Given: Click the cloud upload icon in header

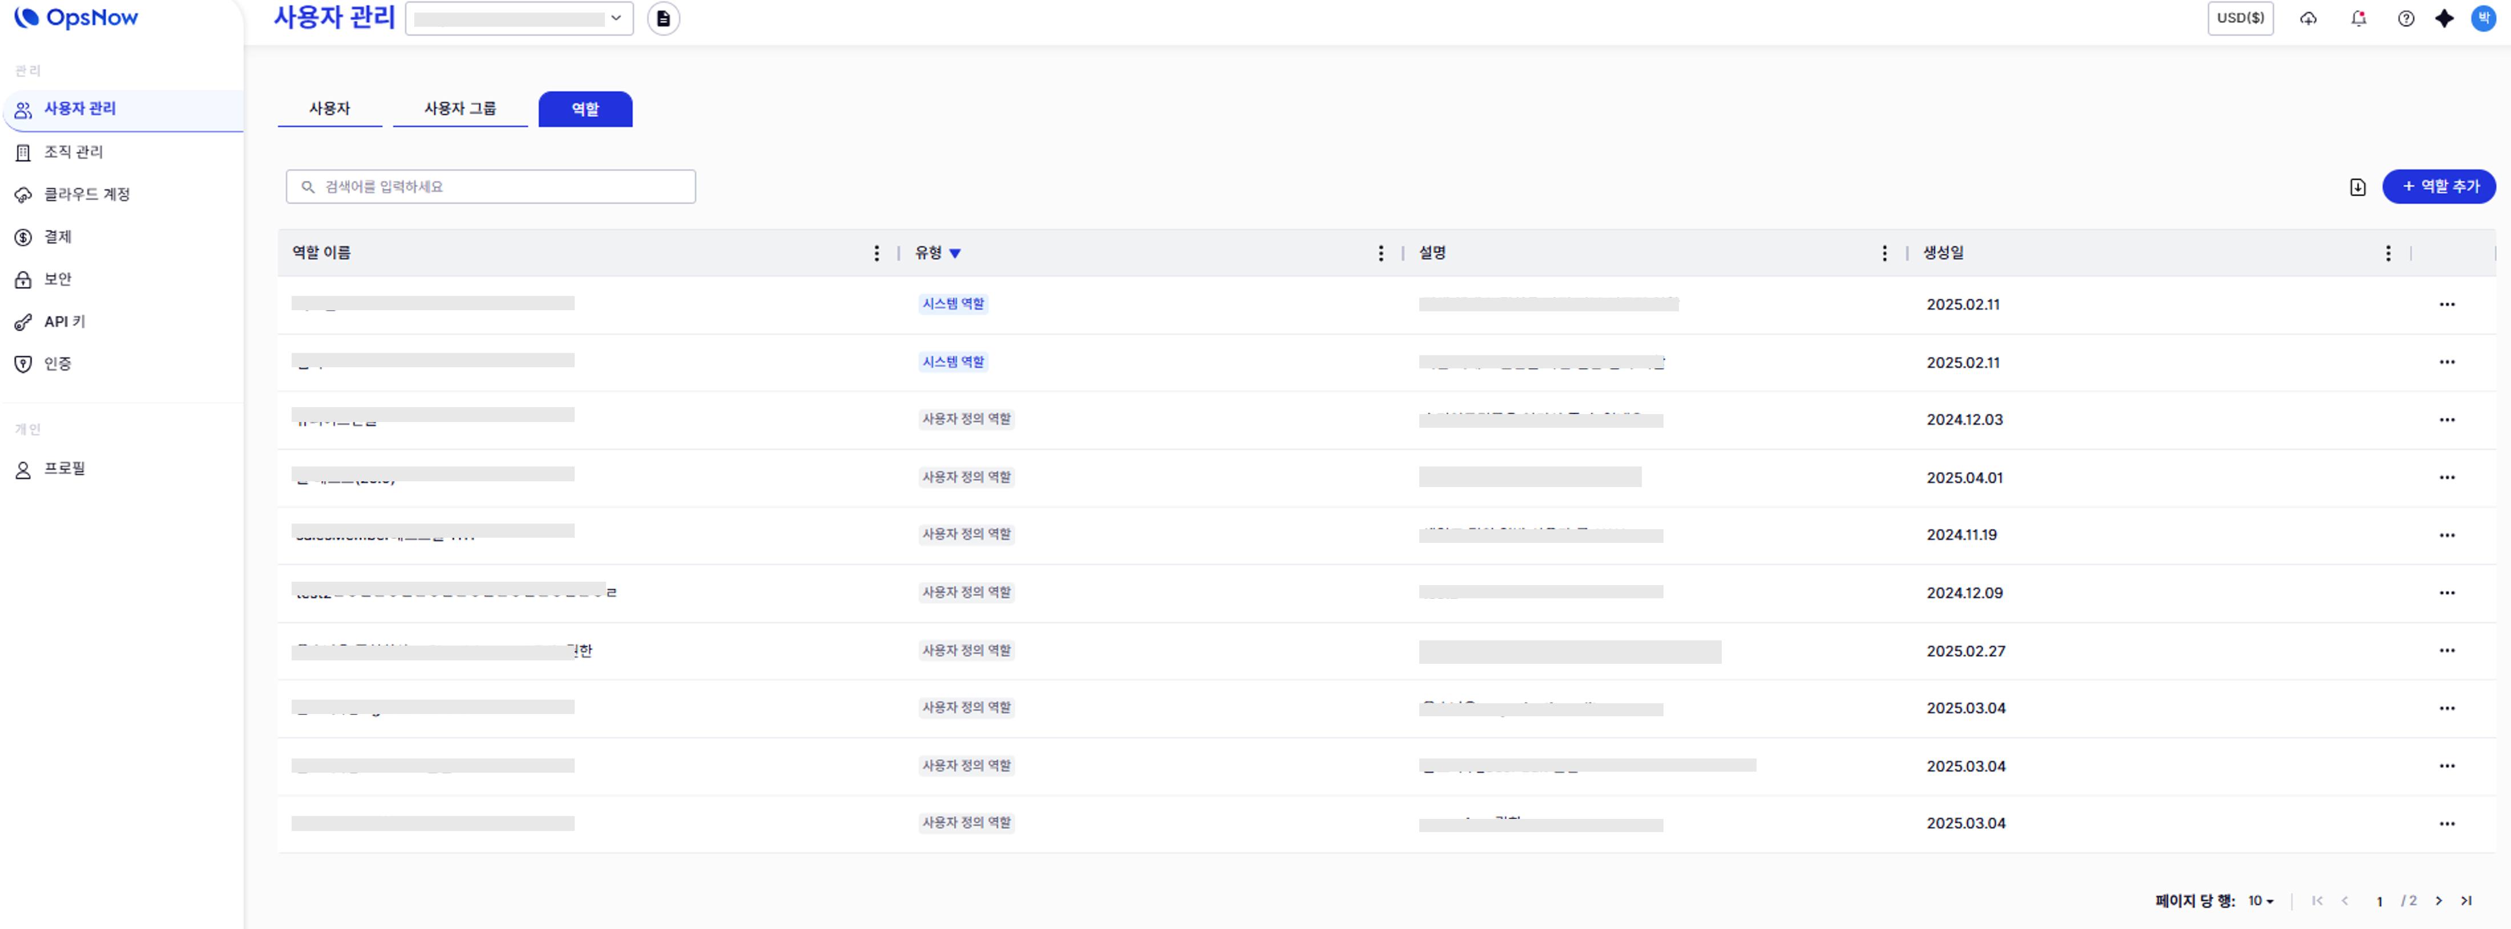Looking at the screenshot, I should (x=2307, y=18).
